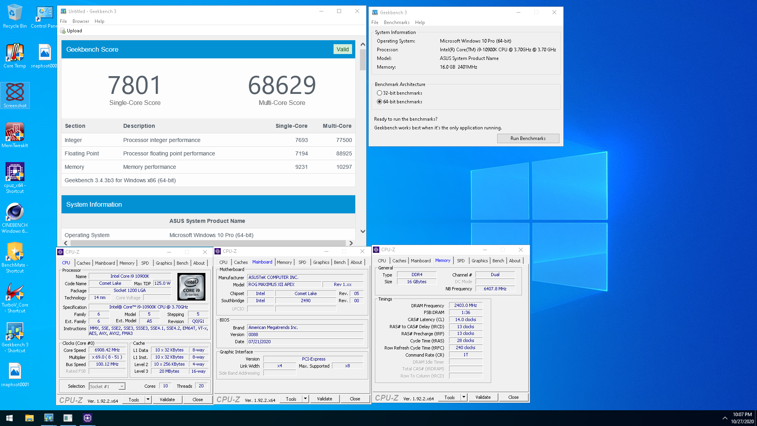Click Close button in CPU tab window
This screenshot has width=757, height=426.
(198, 400)
